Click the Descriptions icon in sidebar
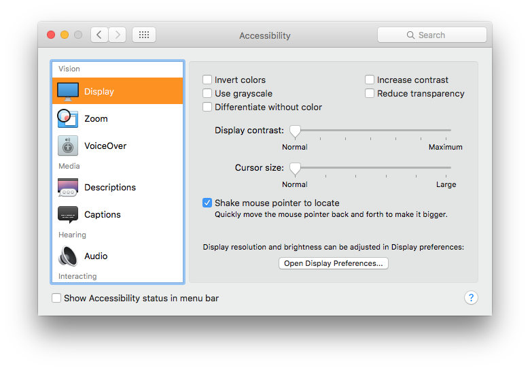 pos(68,187)
